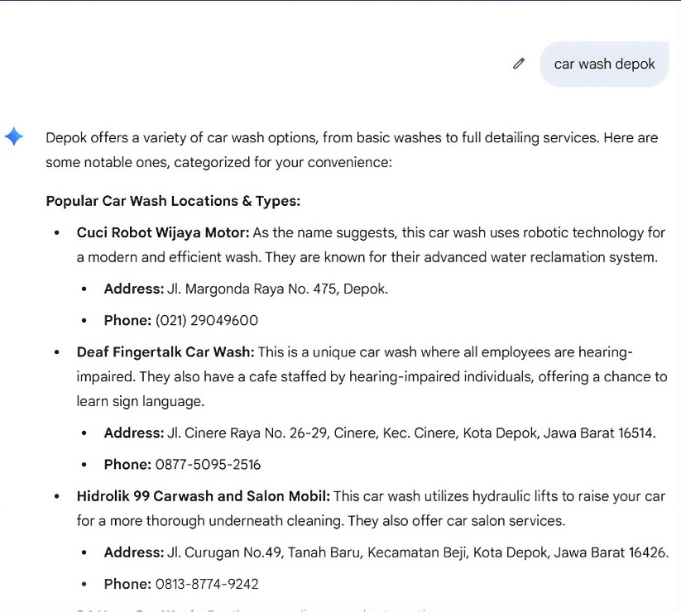Click the blue Gemini sparkle icon
Image resolution: width=681 pixels, height=612 pixels.
click(14, 136)
